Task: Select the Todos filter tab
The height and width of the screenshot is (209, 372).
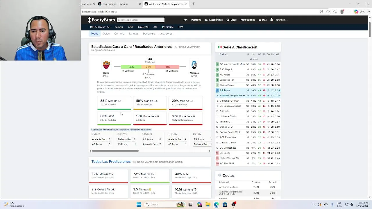Action: click(94, 34)
